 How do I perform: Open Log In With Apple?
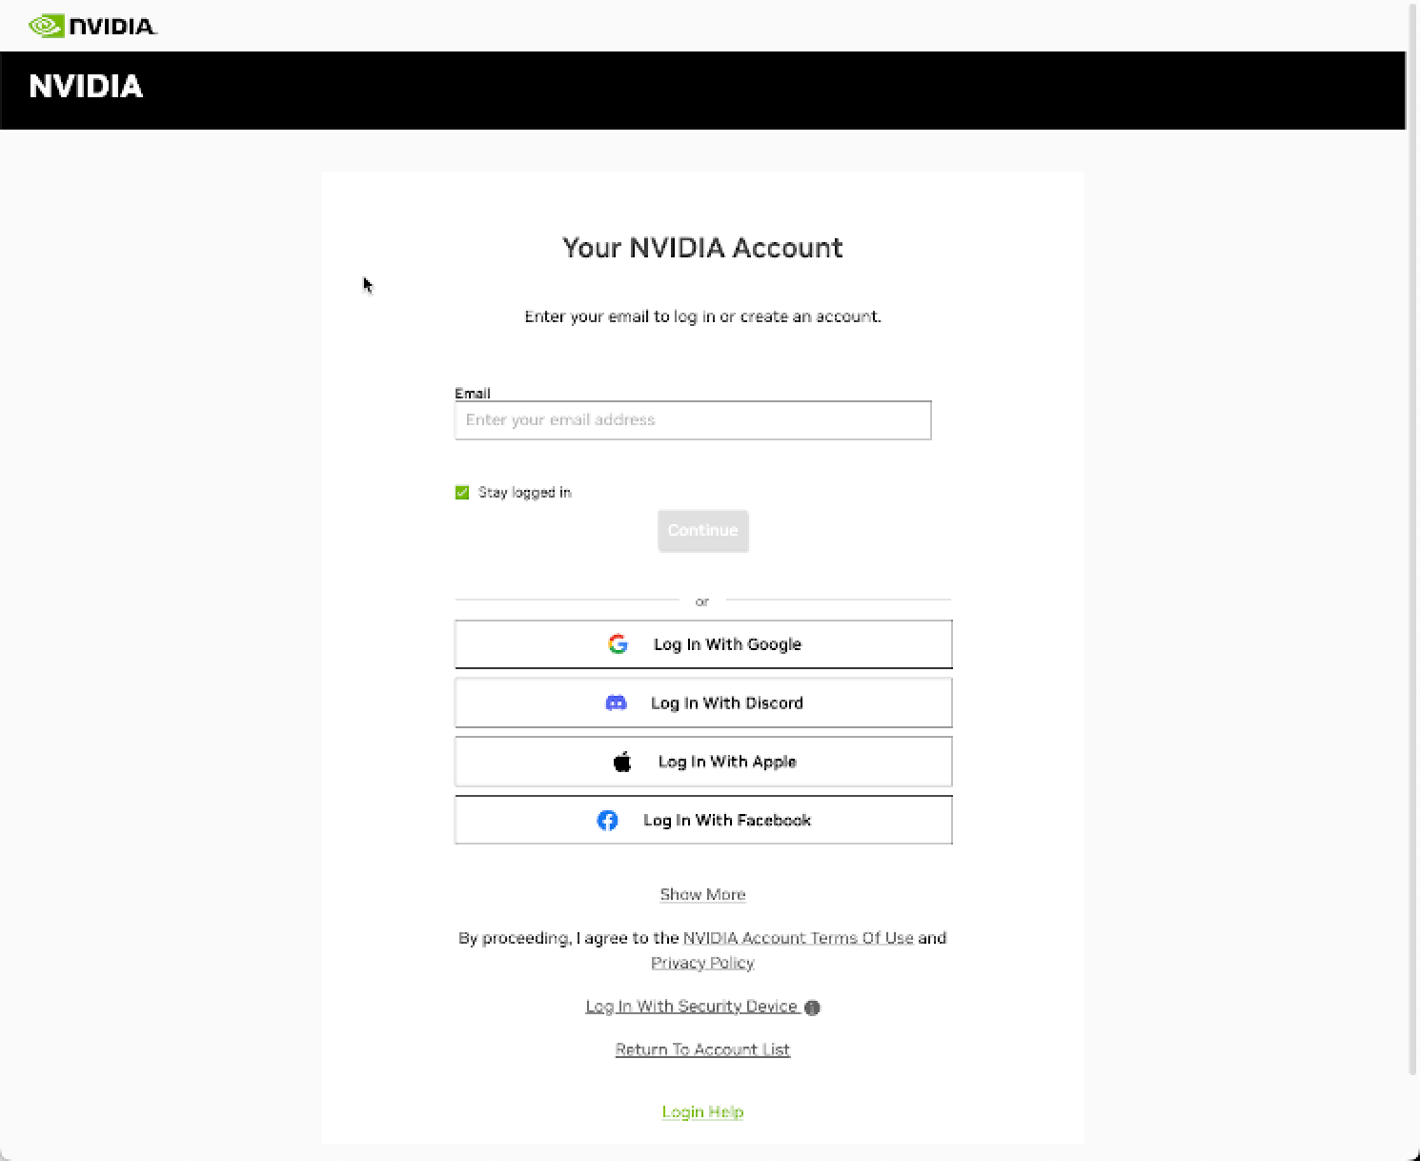(702, 761)
